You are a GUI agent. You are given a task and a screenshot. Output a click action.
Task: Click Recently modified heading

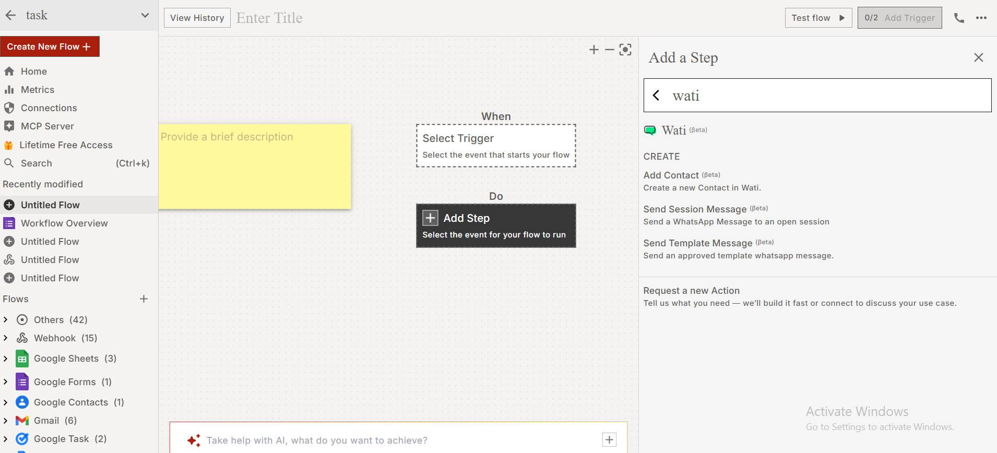tap(43, 184)
